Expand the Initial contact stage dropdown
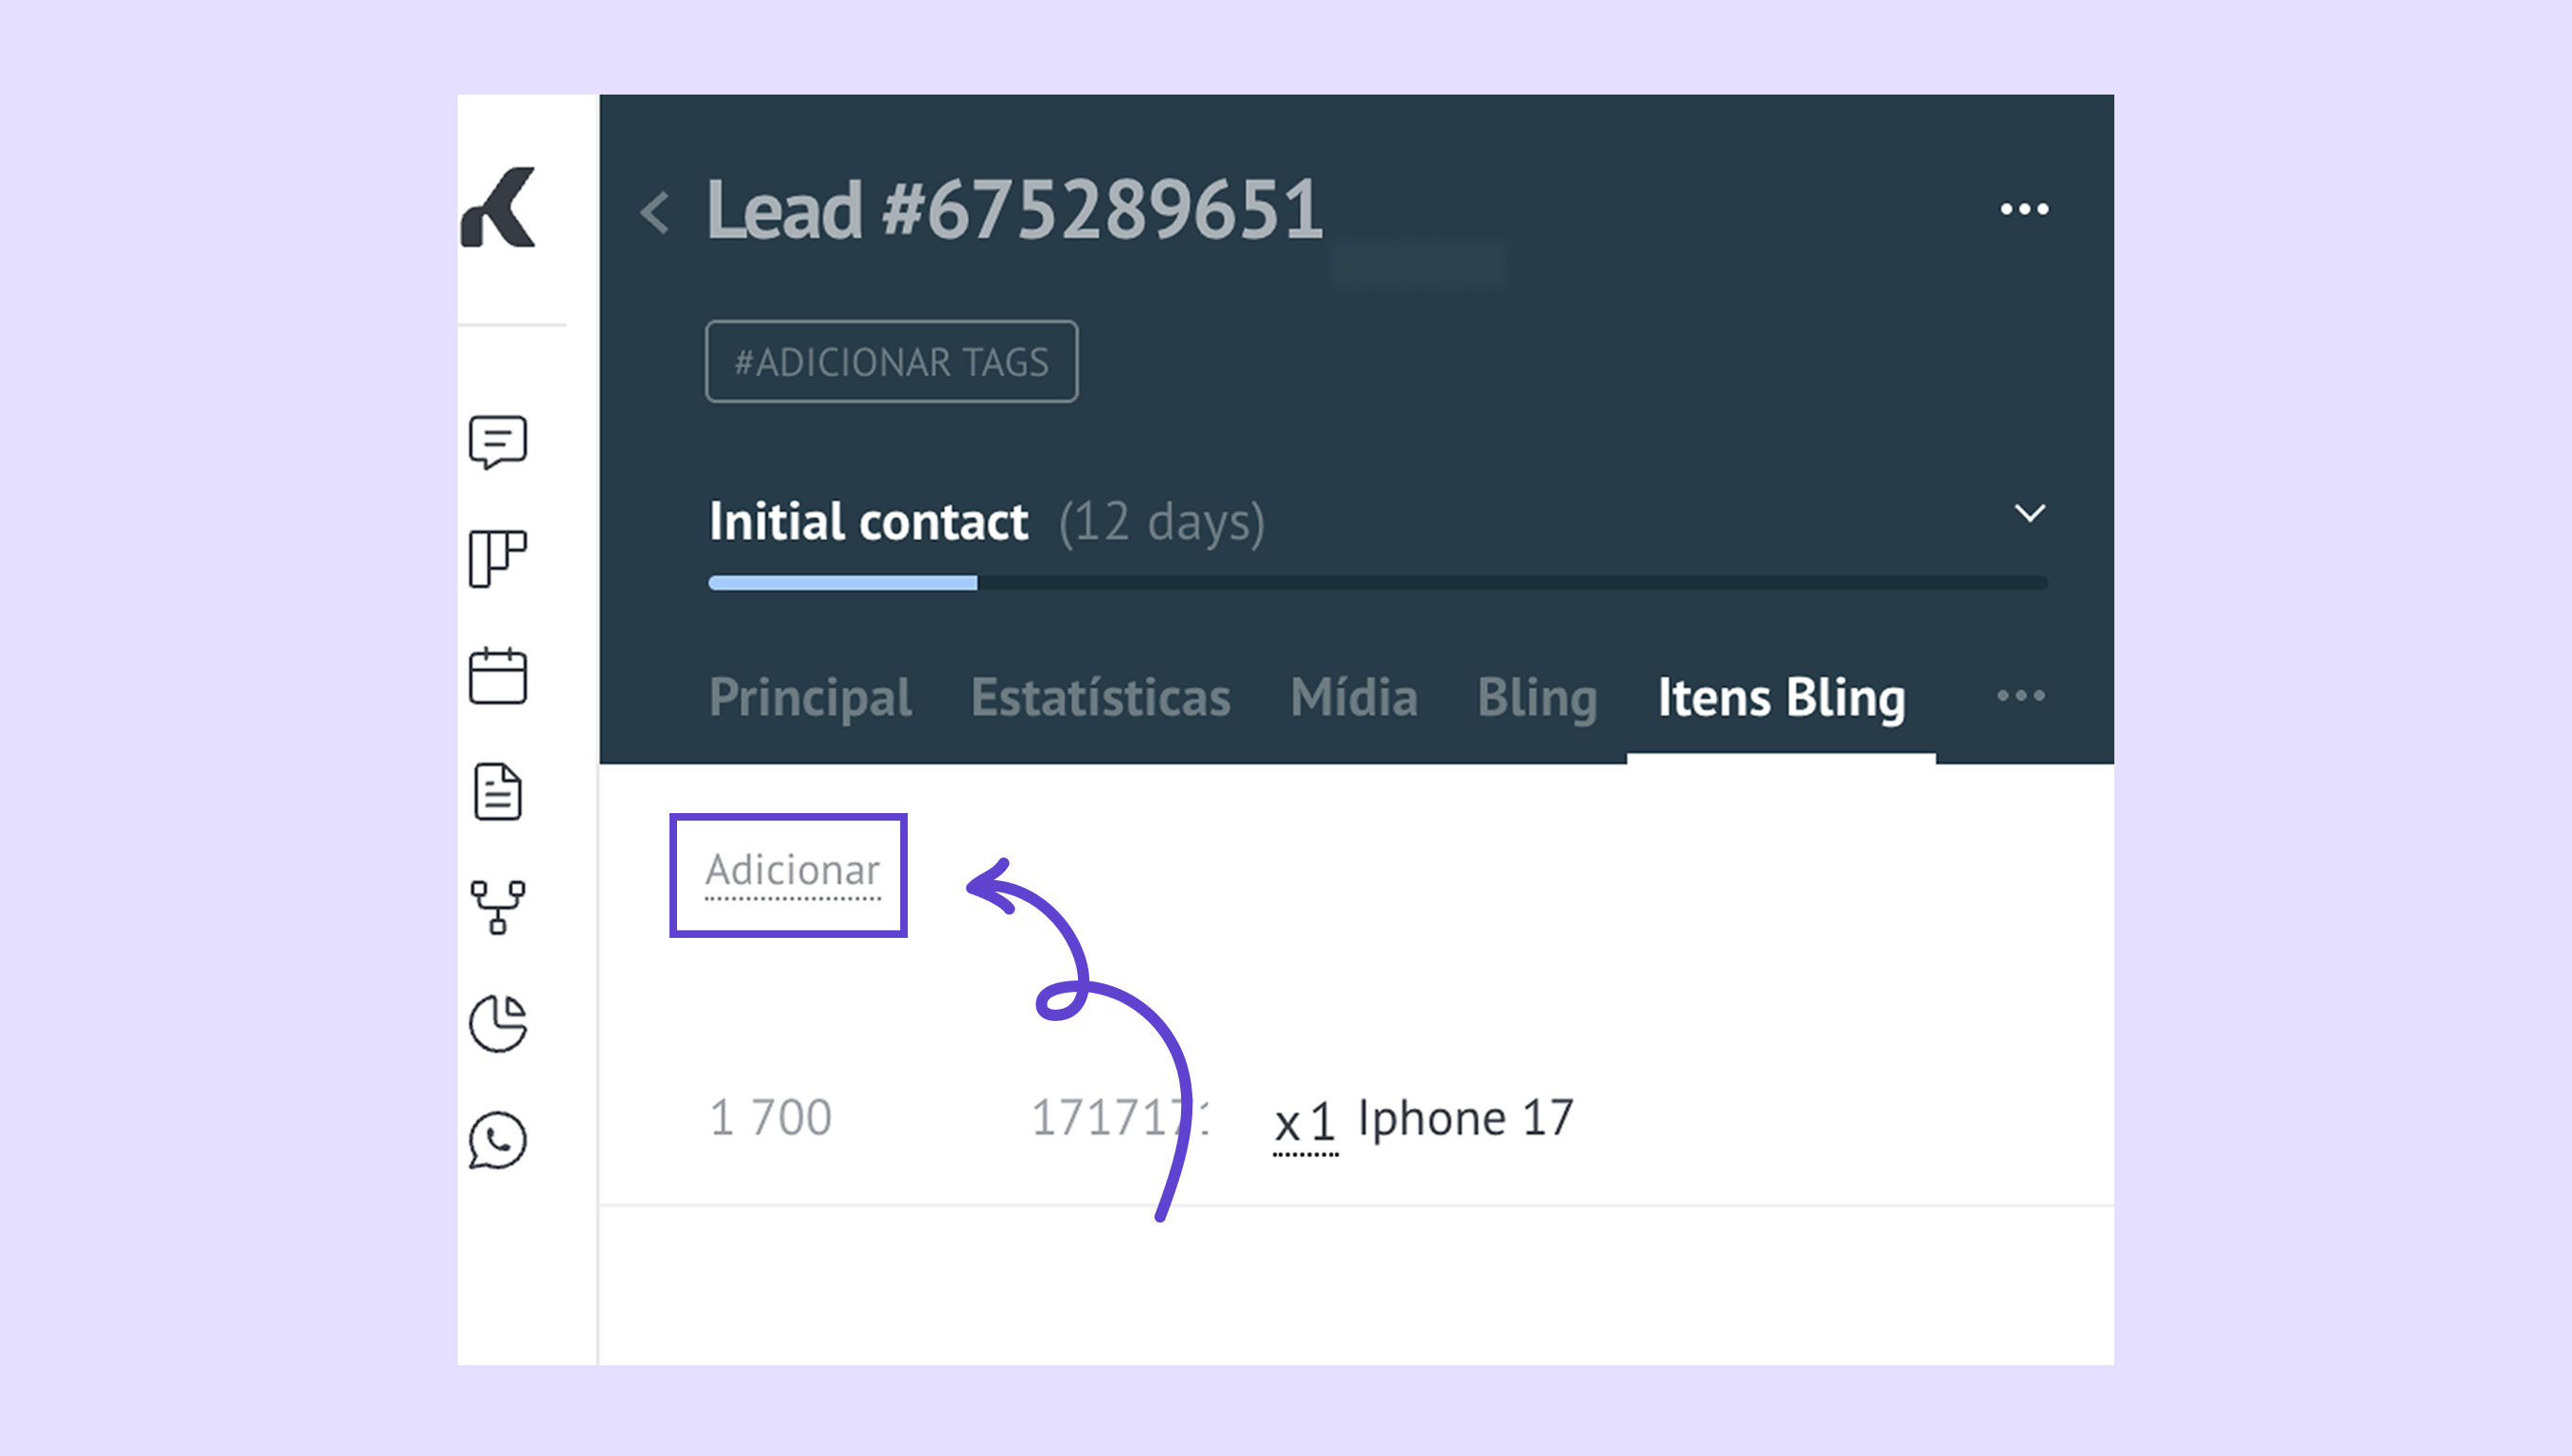2572x1456 pixels. click(2029, 514)
